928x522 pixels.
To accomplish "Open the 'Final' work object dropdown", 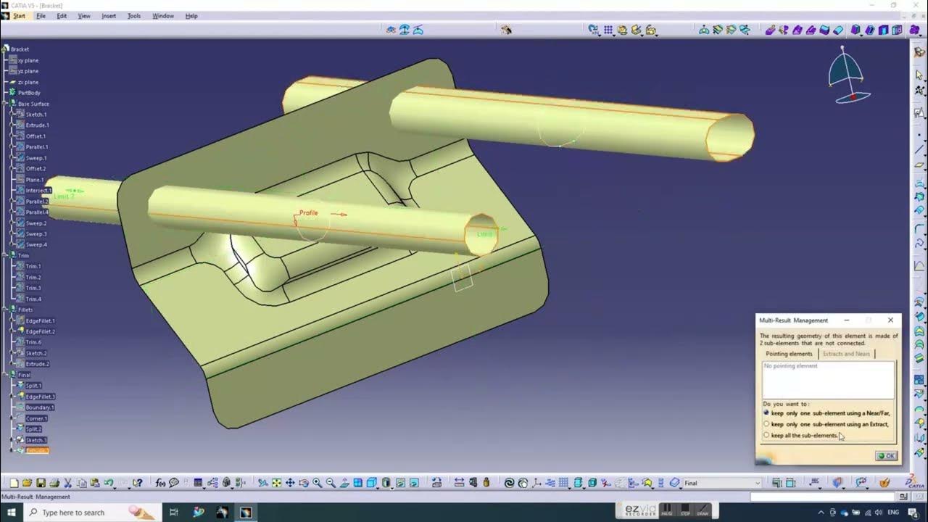I will (758, 483).
